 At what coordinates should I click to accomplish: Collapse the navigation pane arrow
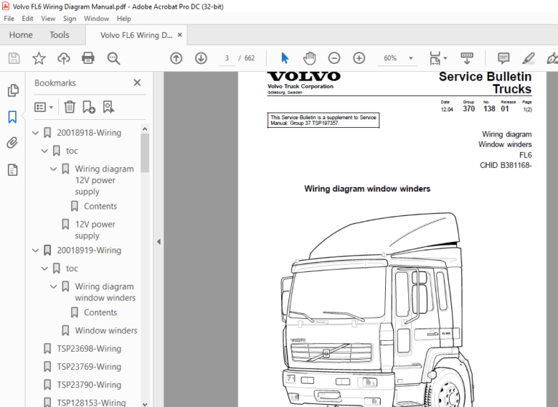click(158, 242)
